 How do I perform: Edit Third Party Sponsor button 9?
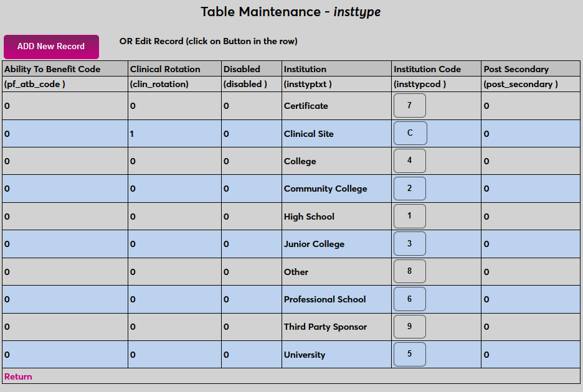point(409,327)
